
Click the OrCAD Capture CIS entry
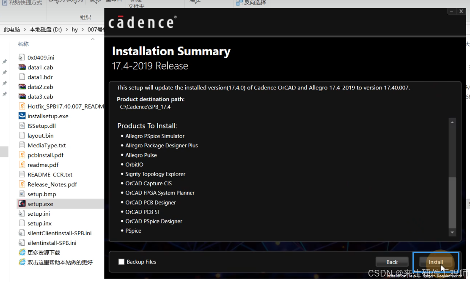point(148,183)
